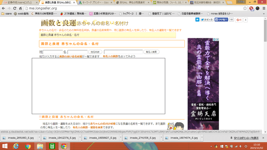Bookmark page with star icon
The width and height of the screenshot is (267, 150).
[x=245, y=8]
